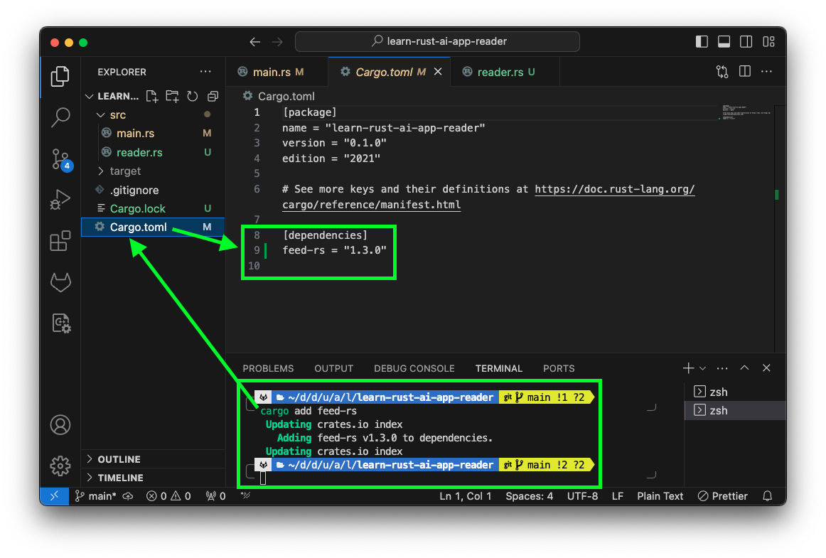Create a new file in the Explorer
The width and height of the screenshot is (826, 558).
(x=151, y=96)
